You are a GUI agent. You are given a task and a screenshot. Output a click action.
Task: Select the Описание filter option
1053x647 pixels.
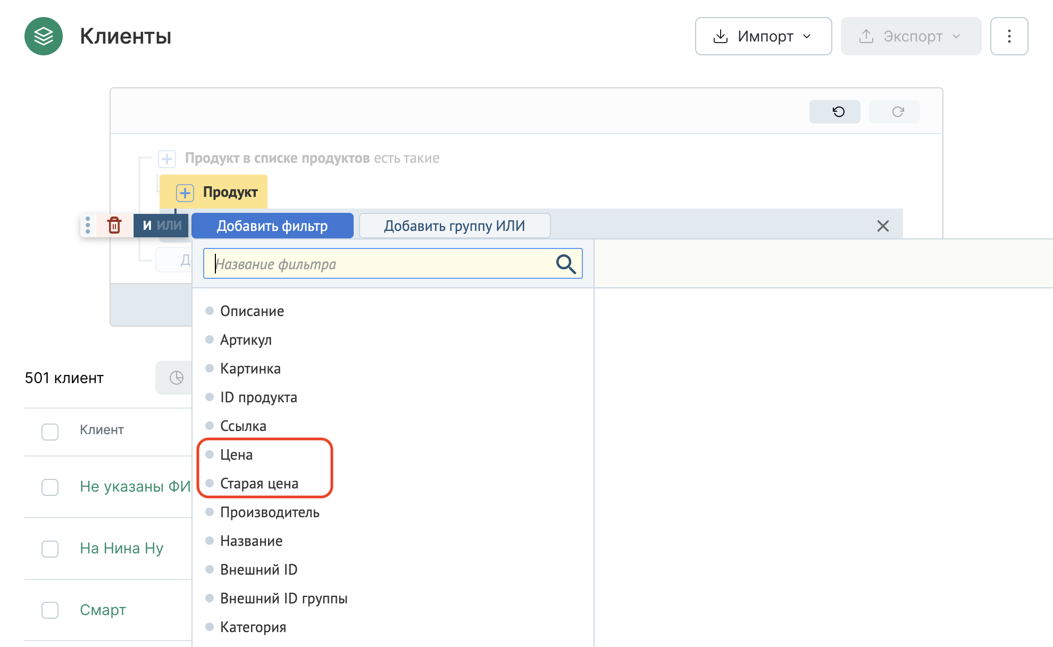[252, 311]
